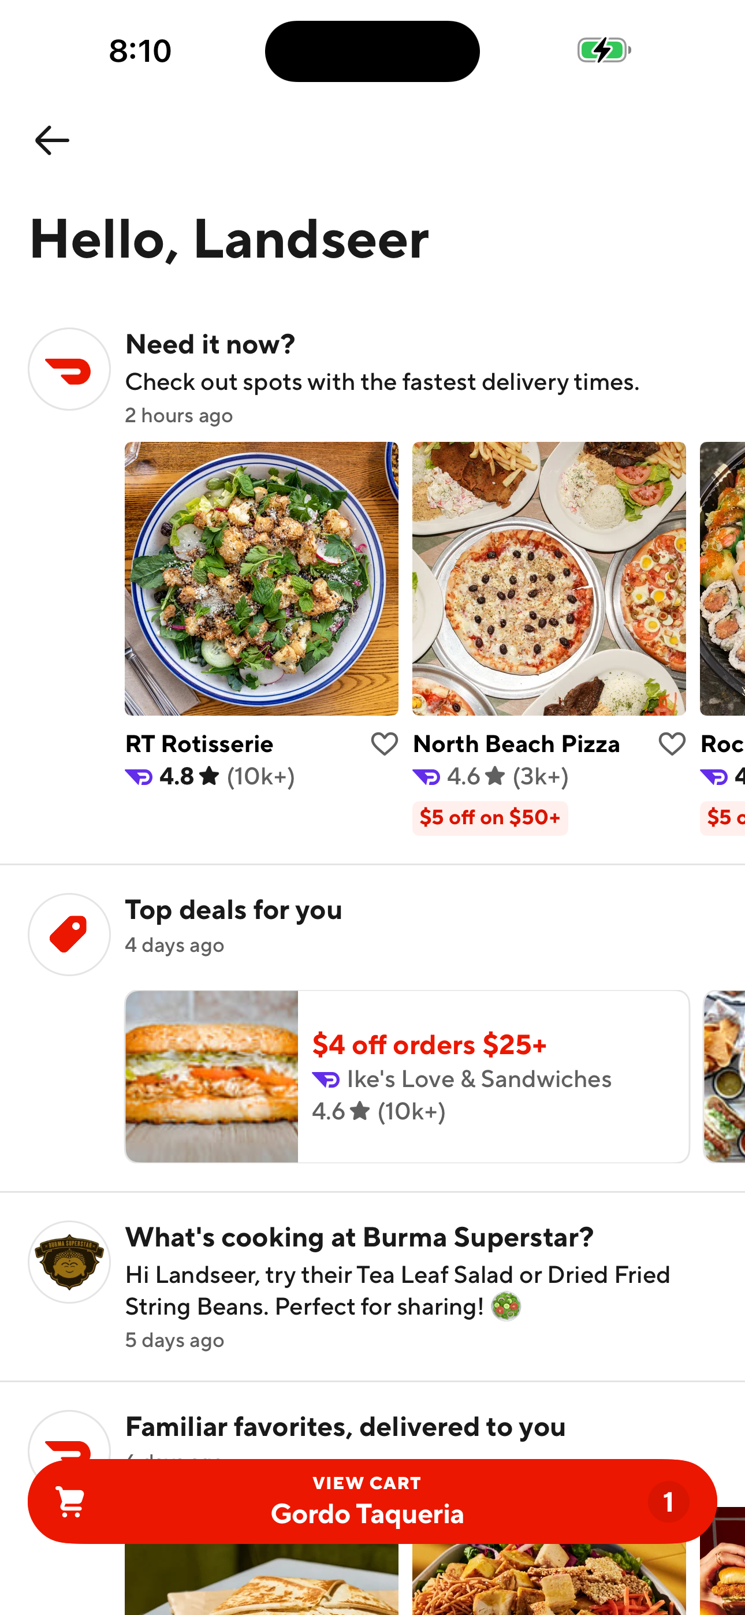Tap the battery charging status icon
Image resolution: width=745 pixels, height=1615 pixels.
[x=604, y=50]
